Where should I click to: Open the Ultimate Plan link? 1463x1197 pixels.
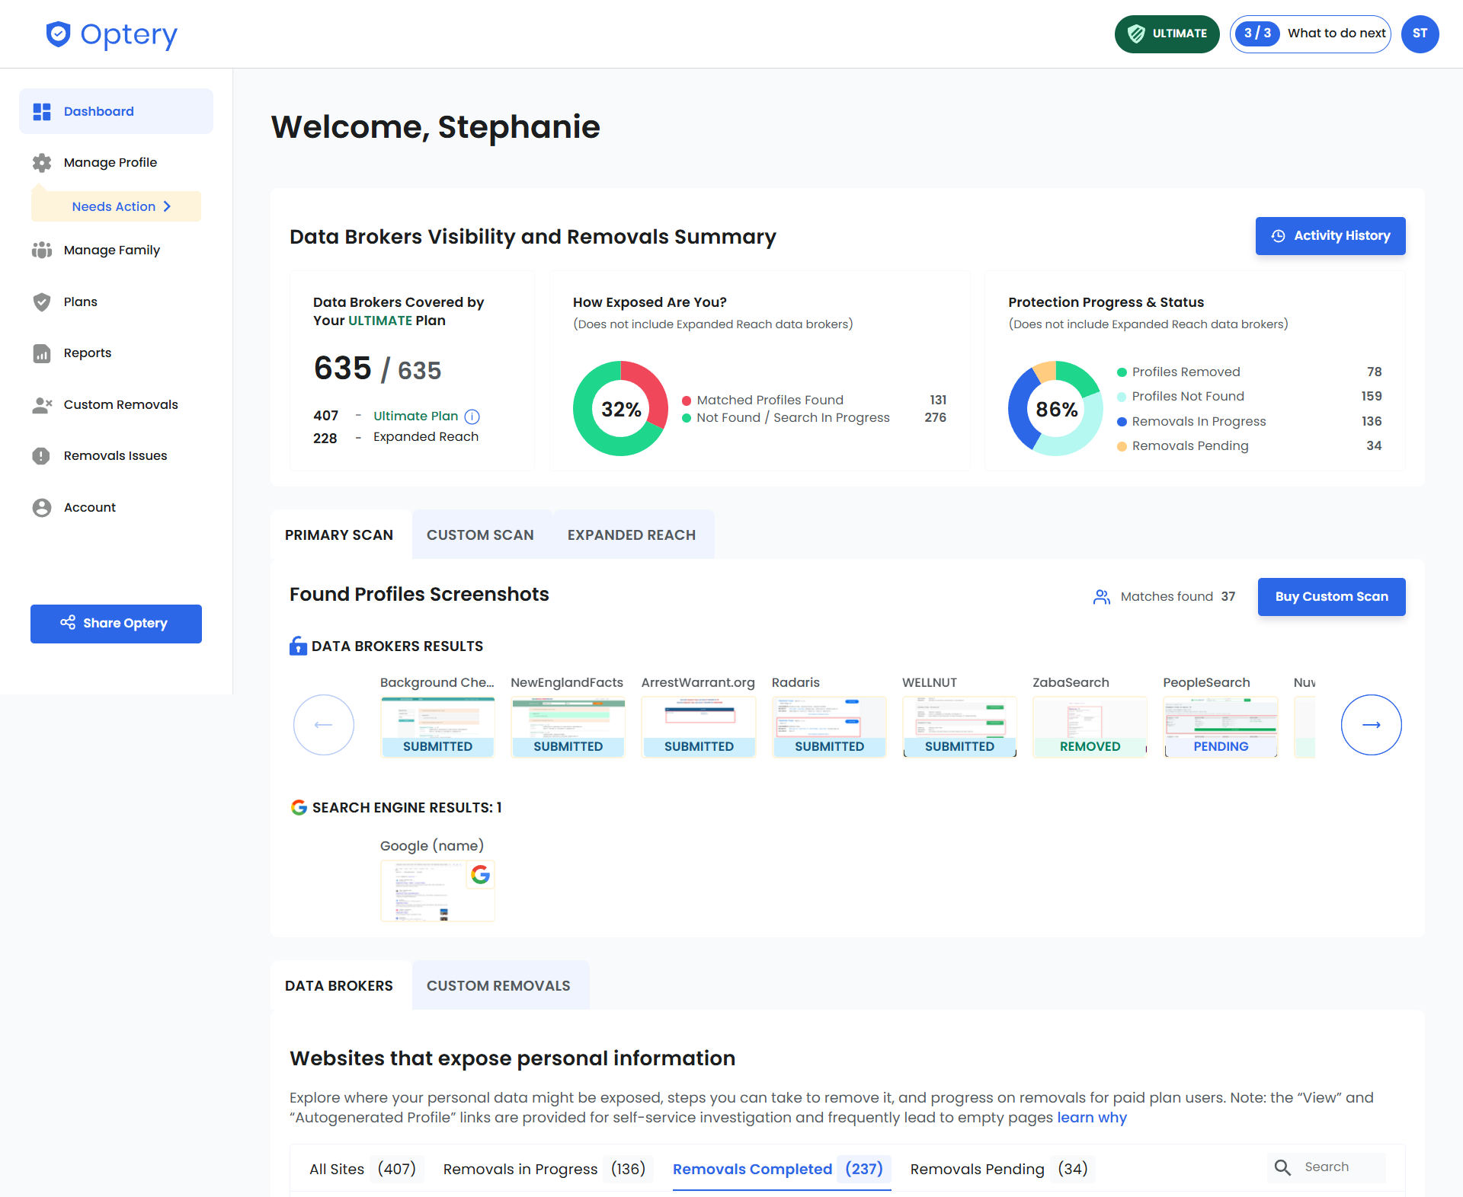click(x=415, y=416)
